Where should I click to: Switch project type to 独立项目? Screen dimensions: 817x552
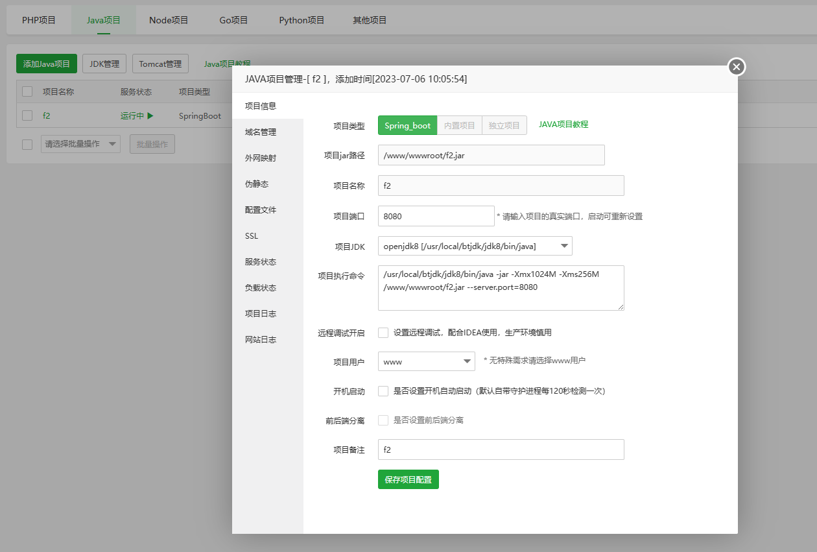coord(504,125)
